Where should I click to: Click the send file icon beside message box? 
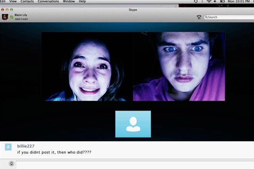pyautogui.click(x=12, y=163)
